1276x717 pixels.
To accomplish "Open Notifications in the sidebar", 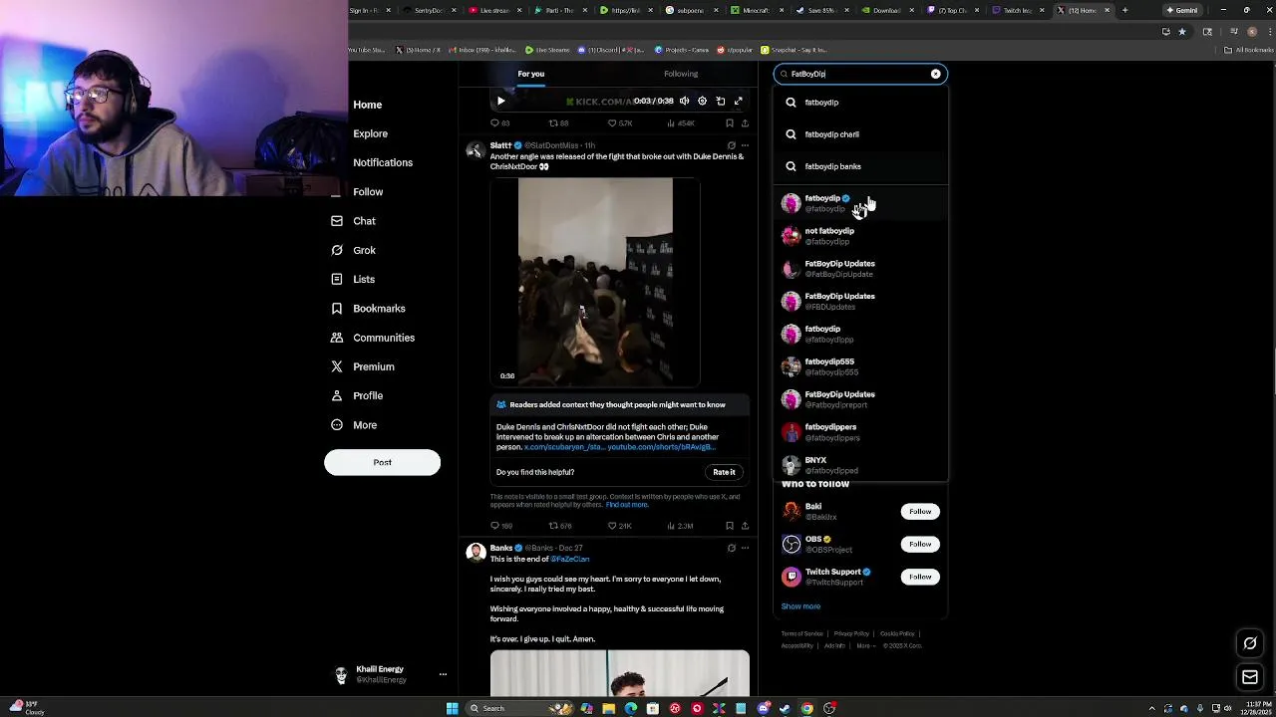I will (382, 162).
